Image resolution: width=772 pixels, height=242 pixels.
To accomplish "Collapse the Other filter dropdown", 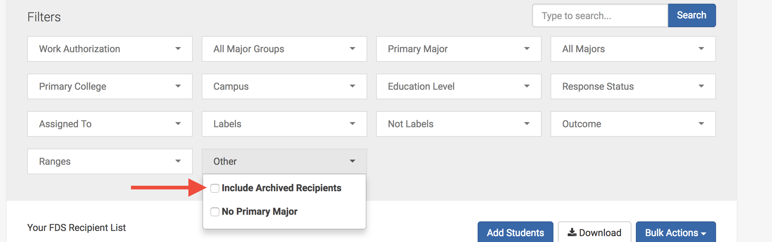I will click(x=284, y=161).
